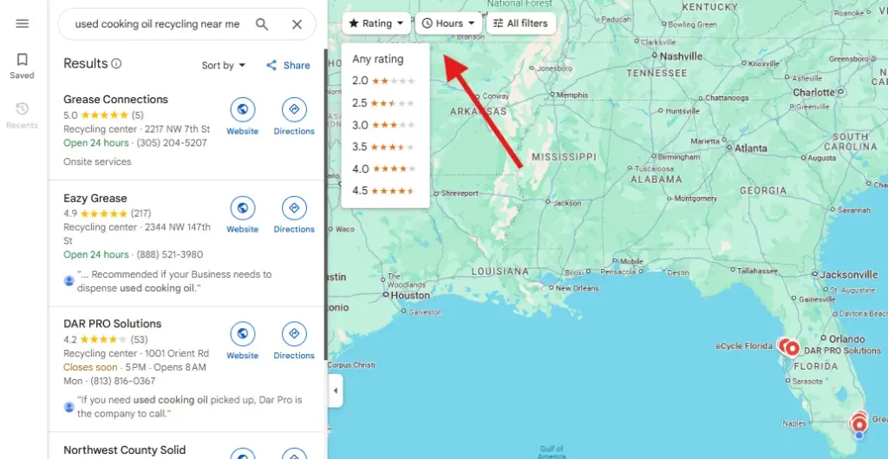Collapse the side panel arrow

[336, 390]
